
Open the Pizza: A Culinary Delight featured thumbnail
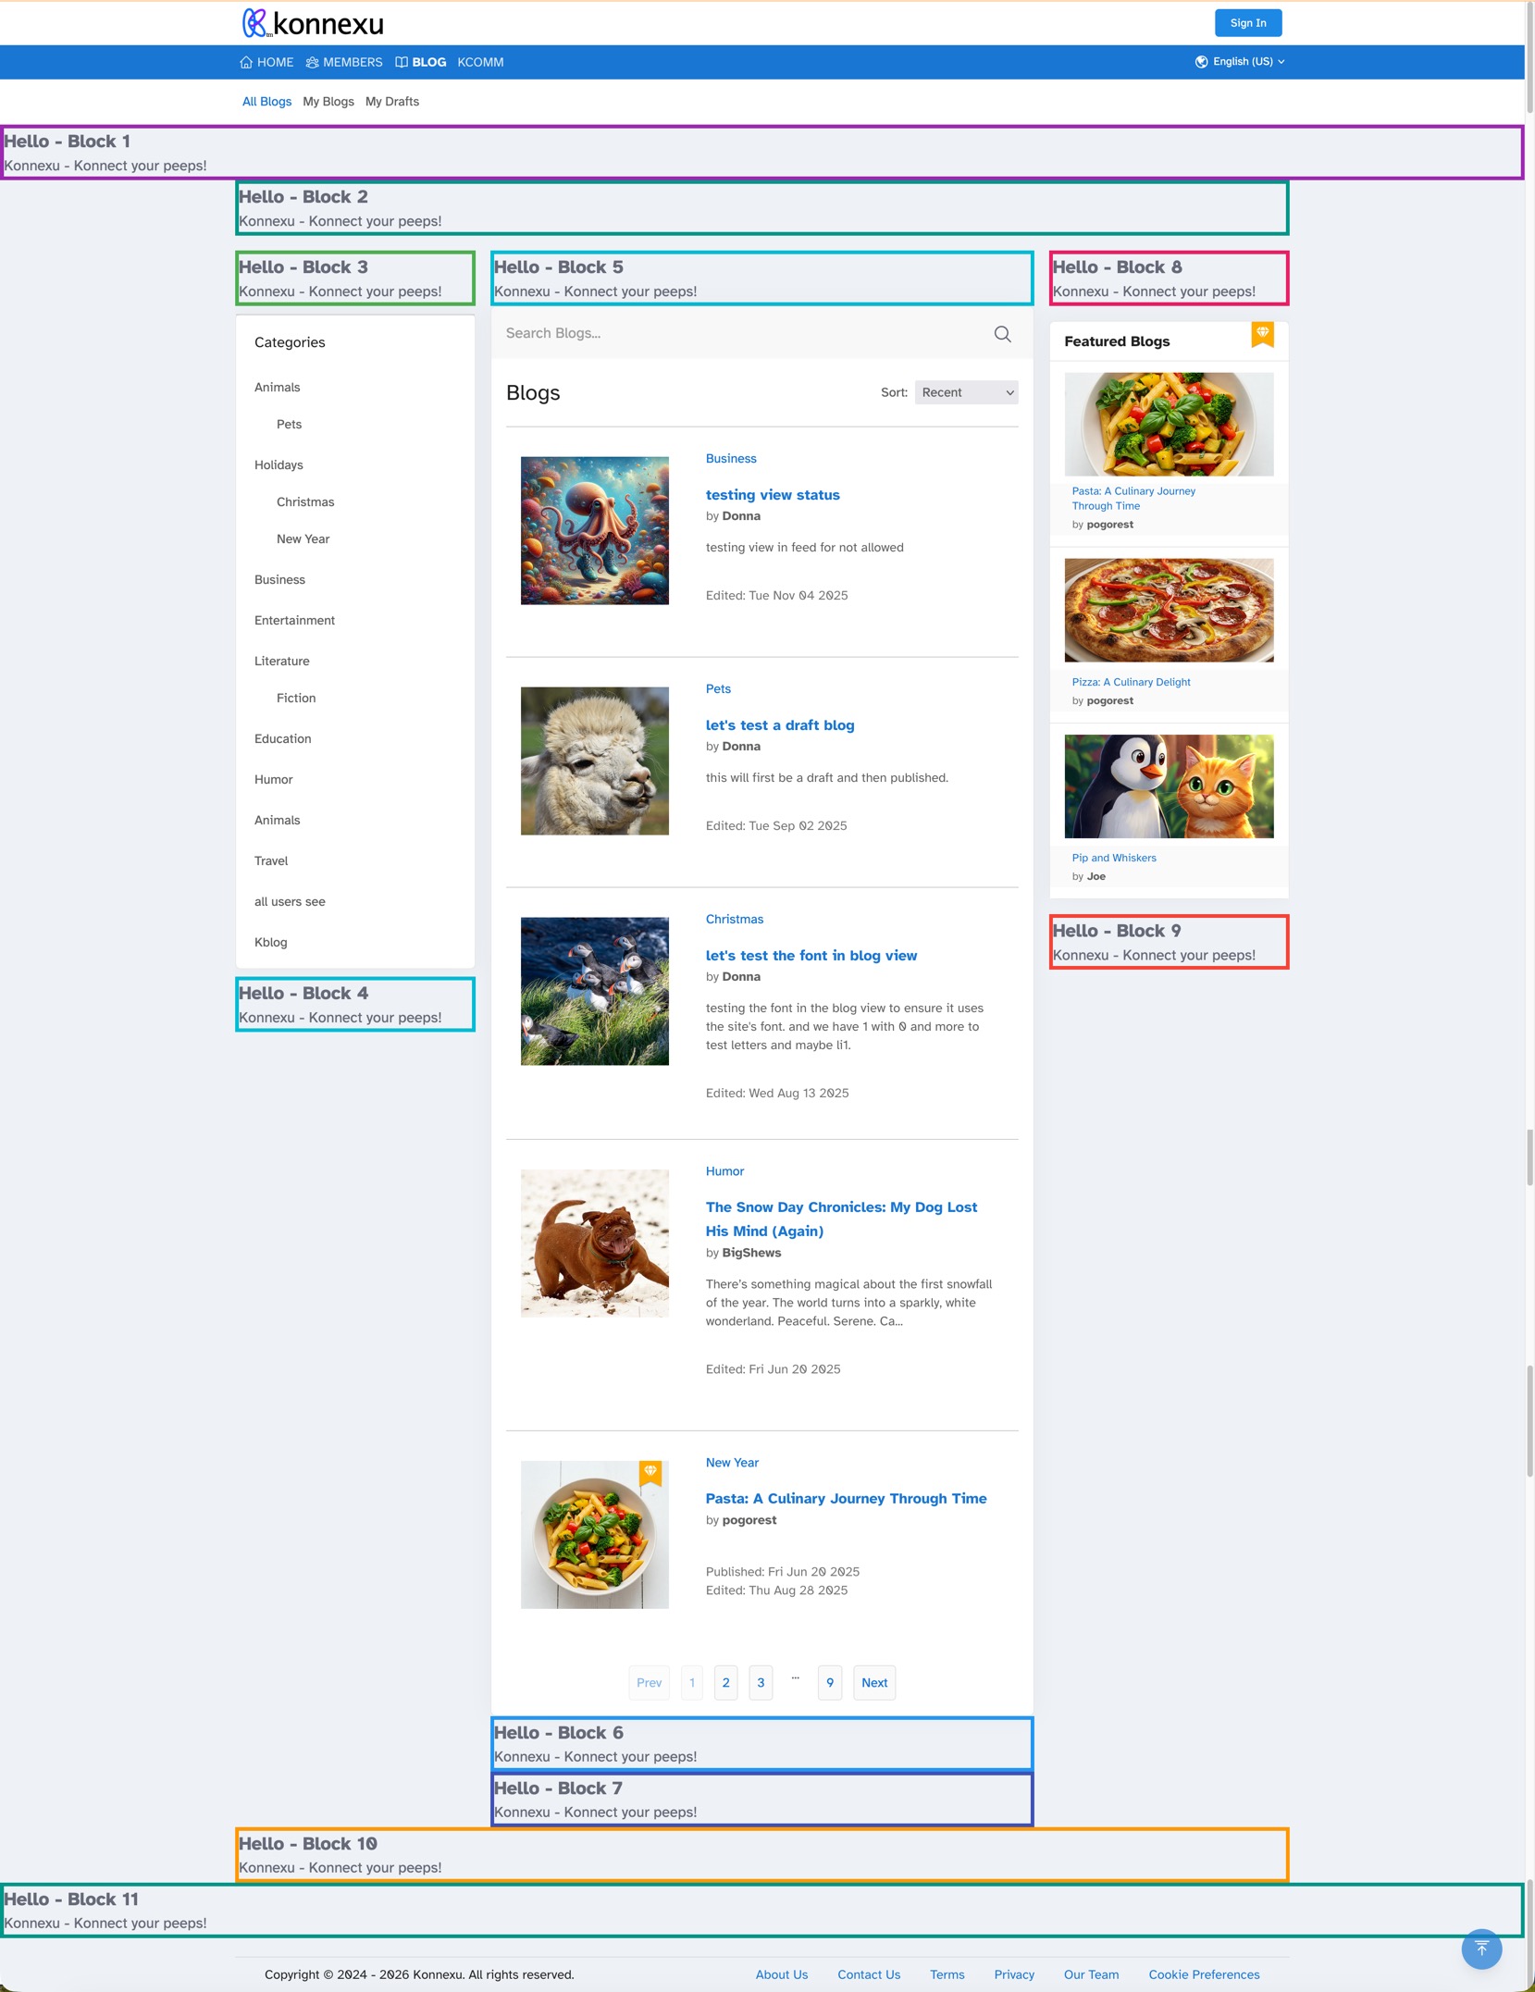point(1168,611)
